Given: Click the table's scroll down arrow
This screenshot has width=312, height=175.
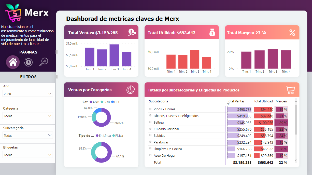Looking at the screenshot, I should click(x=296, y=160).
